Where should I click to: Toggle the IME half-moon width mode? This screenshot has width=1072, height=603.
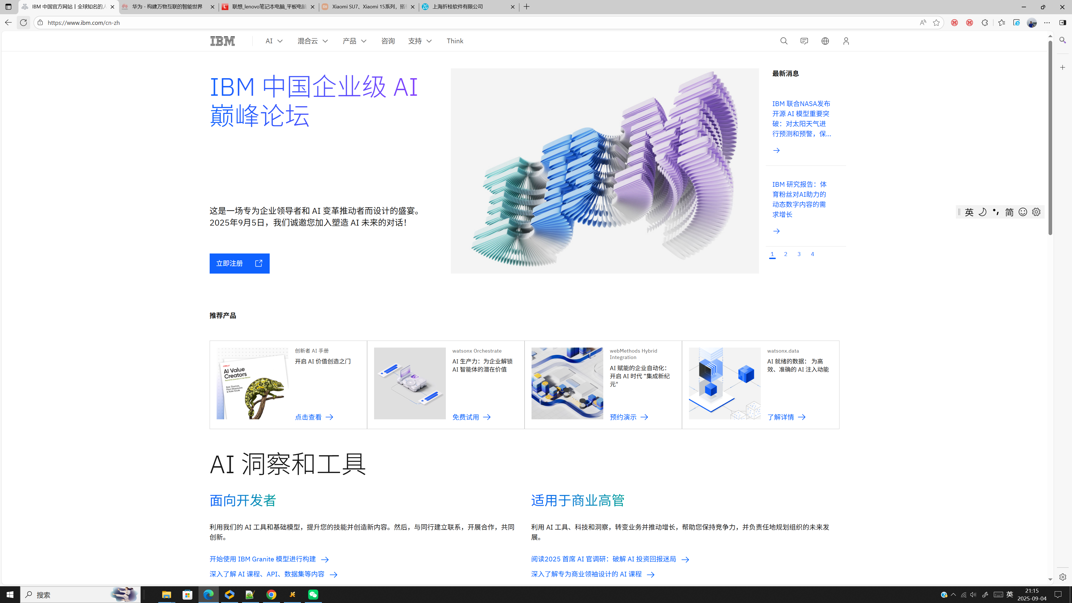click(x=982, y=212)
